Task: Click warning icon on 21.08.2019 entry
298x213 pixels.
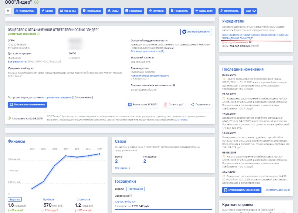Action: tap(224, 98)
